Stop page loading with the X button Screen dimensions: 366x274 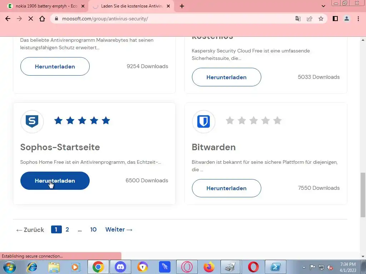tap(31, 19)
